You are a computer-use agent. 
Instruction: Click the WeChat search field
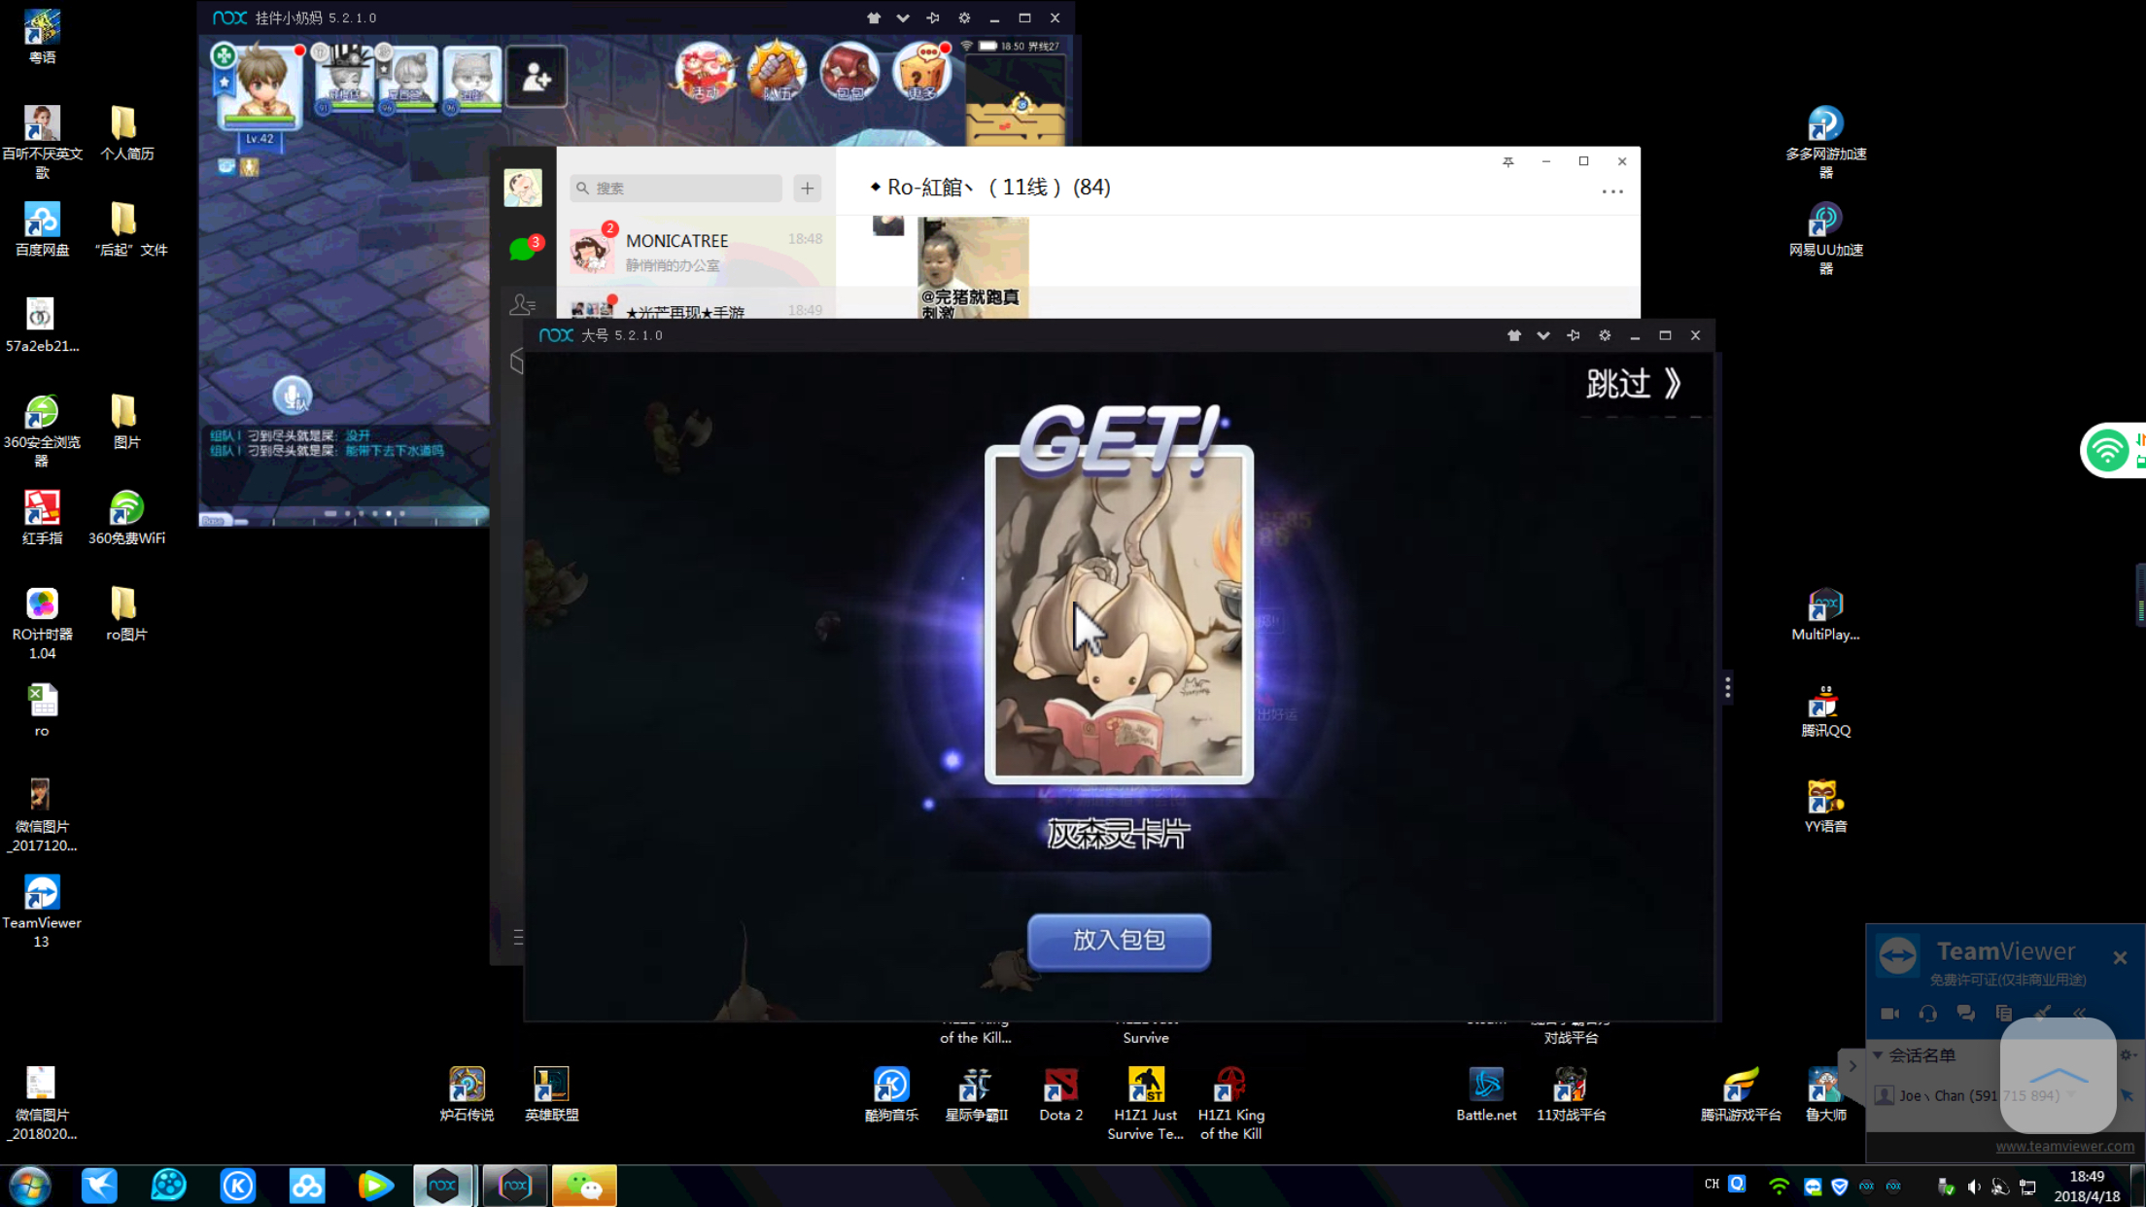pos(676,189)
